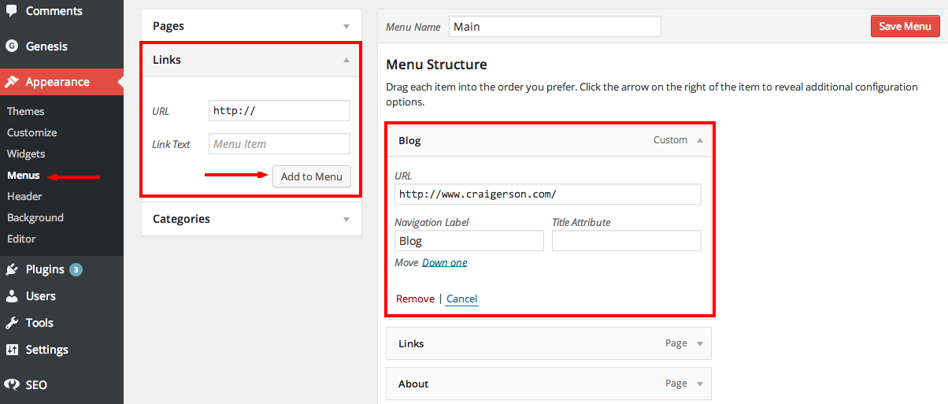Click the Move Down one link
The image size is (948, 404).
coord(445,262)
